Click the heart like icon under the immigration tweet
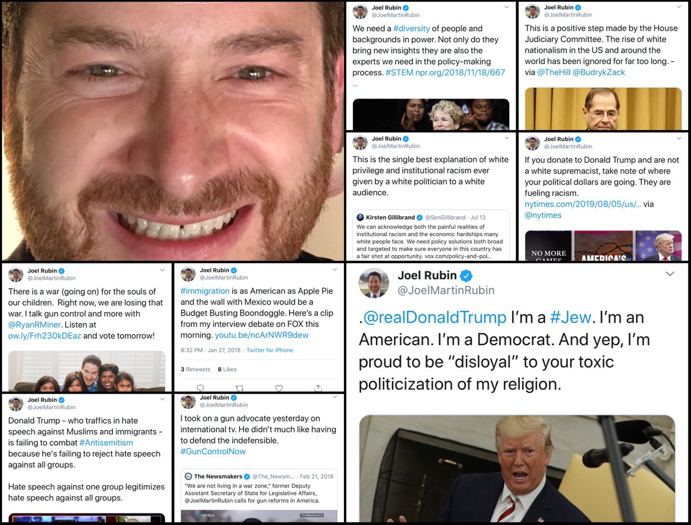This screenshot has height=525, width=691. 279,387
